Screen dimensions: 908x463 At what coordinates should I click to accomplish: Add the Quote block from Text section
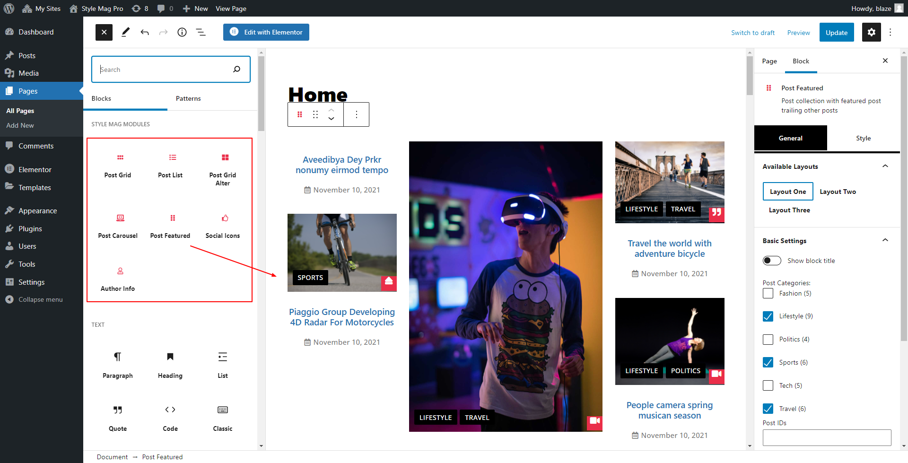[118, 418]
